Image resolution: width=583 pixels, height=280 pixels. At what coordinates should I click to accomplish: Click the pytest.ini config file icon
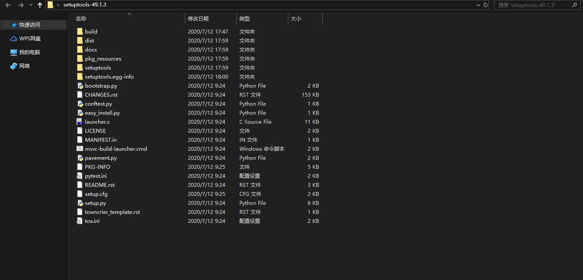coord(80,176)
